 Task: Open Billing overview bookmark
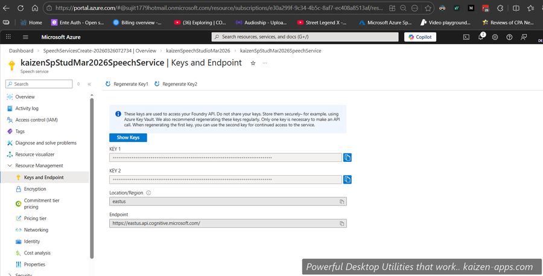(137, 22)
